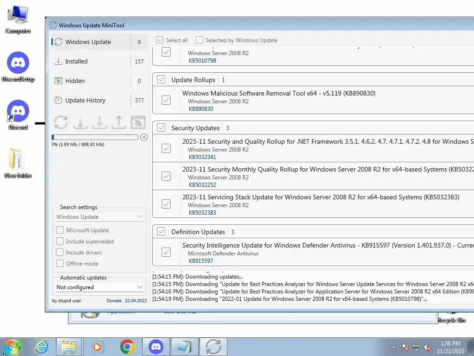Switch to the Update History tab
Screen dimensions: 474x356
pyautogui.click(x=100, y=100)
